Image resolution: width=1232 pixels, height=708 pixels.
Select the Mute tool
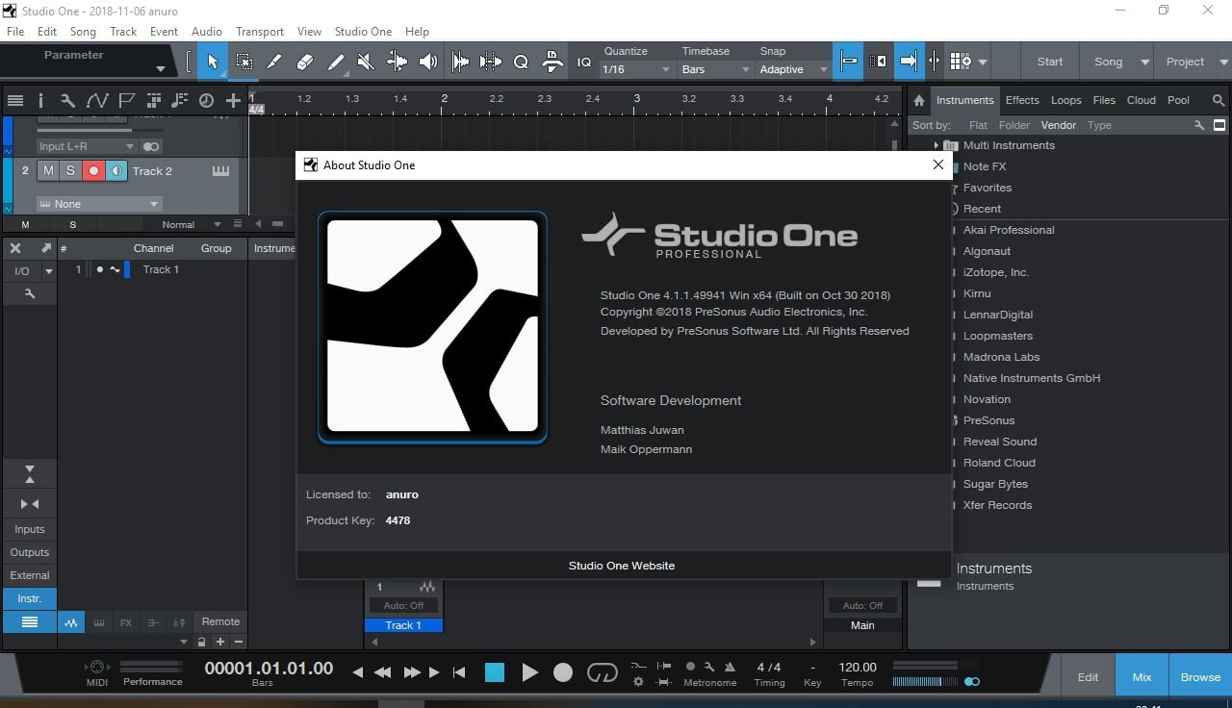pyautogui.click(x=366, y=62)
